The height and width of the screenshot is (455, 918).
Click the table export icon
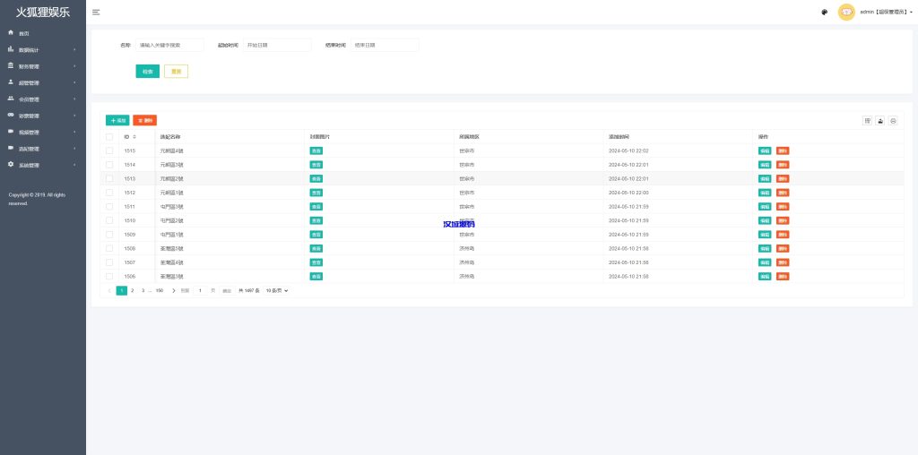pyautogui.click(x=880, y=120)
